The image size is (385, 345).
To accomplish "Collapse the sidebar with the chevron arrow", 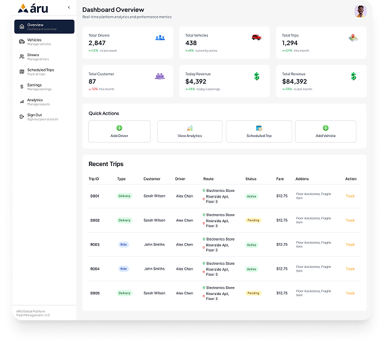I will point(68,8).
